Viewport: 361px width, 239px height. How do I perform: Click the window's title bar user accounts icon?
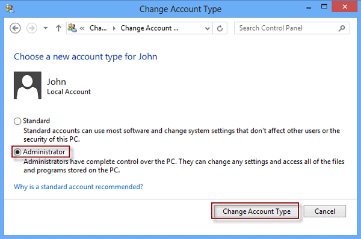tap(10, 9)
